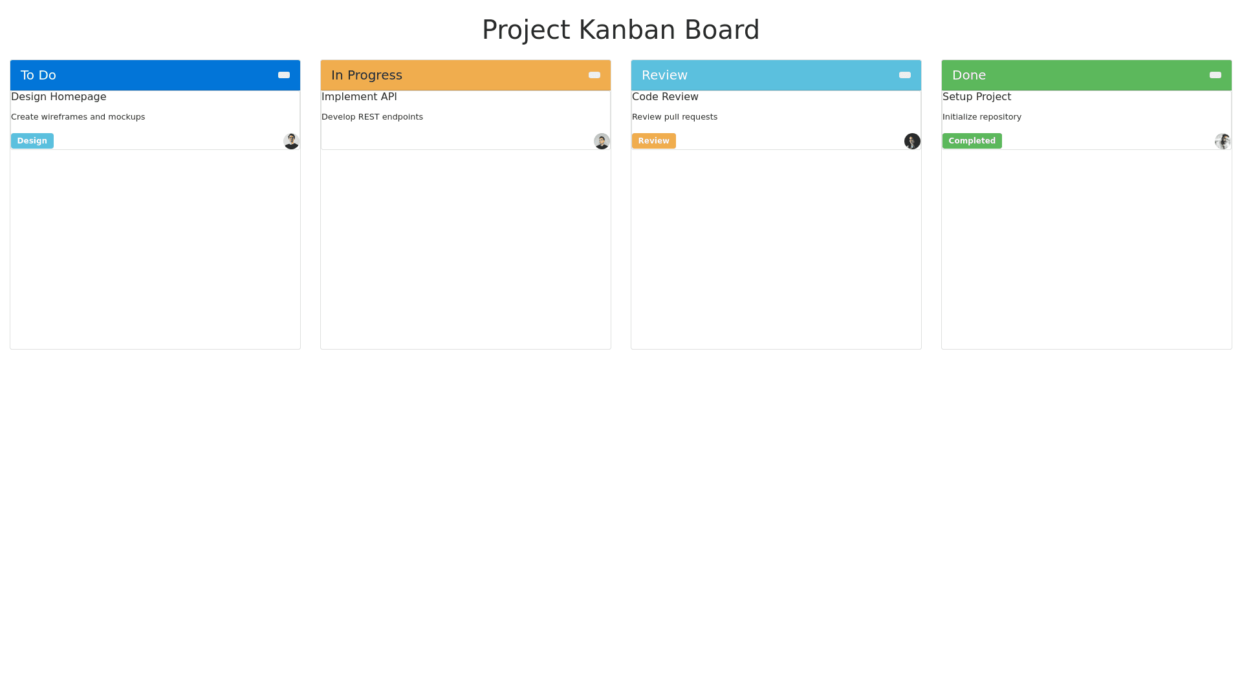
Task: Click the Project Kanban Board heading
Action: pyautogui.click(x=620, y=30)
